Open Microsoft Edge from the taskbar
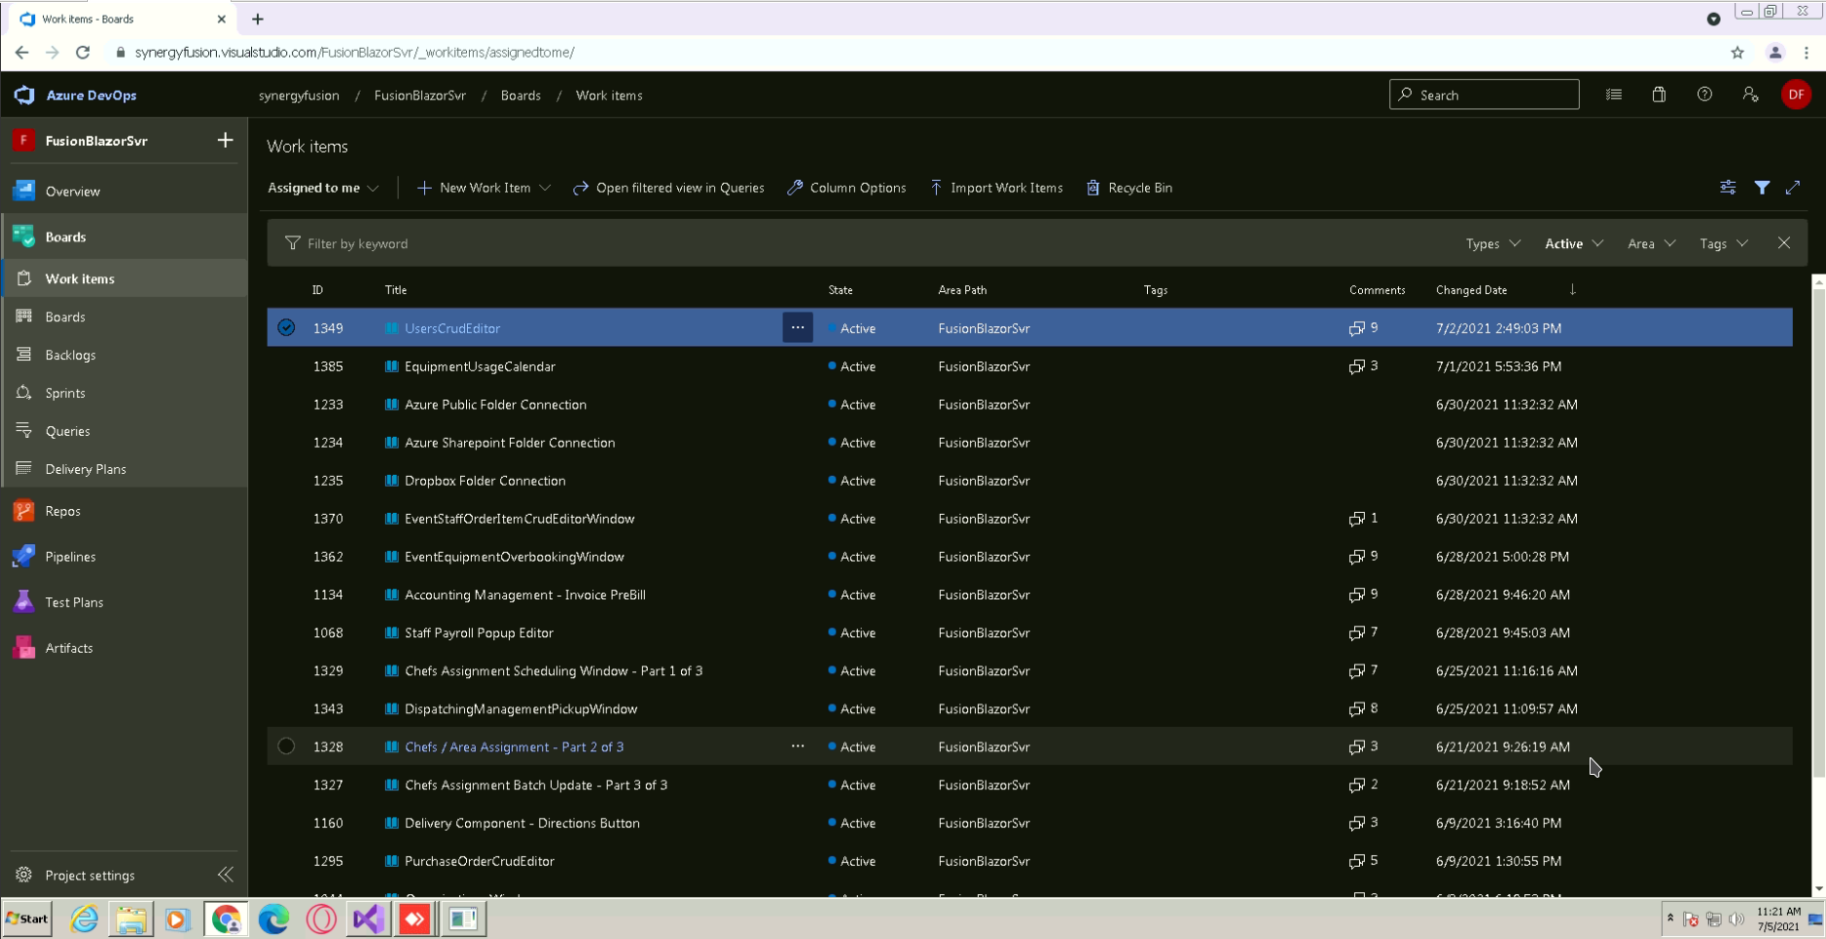 coord(274,919)
